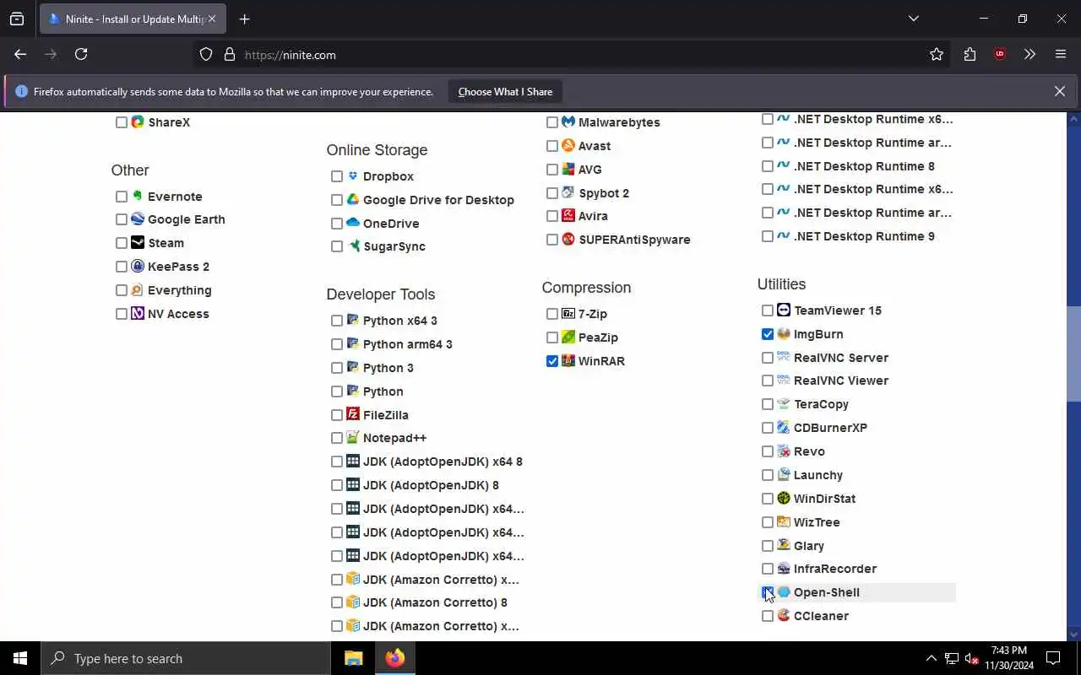Open the list all tabs dropdown
1081x675 pixels.
(x=914, y=19)
